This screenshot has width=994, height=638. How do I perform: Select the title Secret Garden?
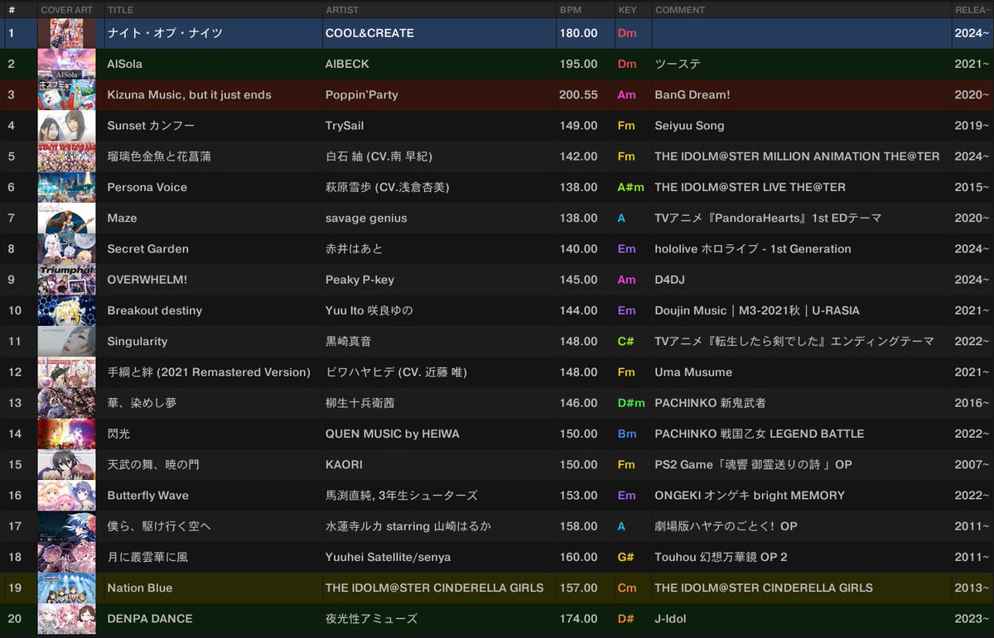(147, 248)
